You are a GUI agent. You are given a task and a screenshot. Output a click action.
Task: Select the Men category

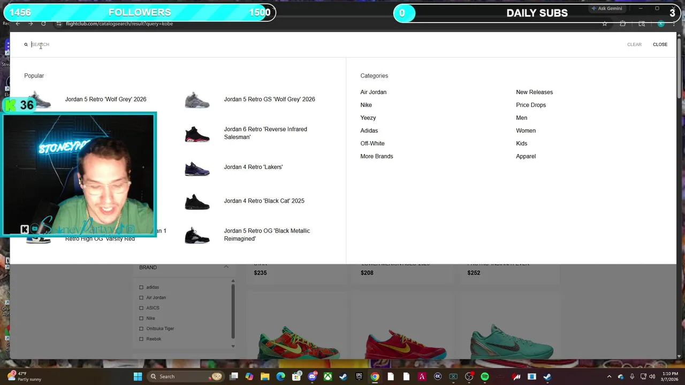[x=521, y=118]
